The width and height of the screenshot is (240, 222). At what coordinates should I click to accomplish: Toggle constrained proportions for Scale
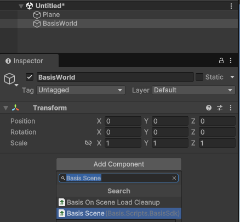88,143
